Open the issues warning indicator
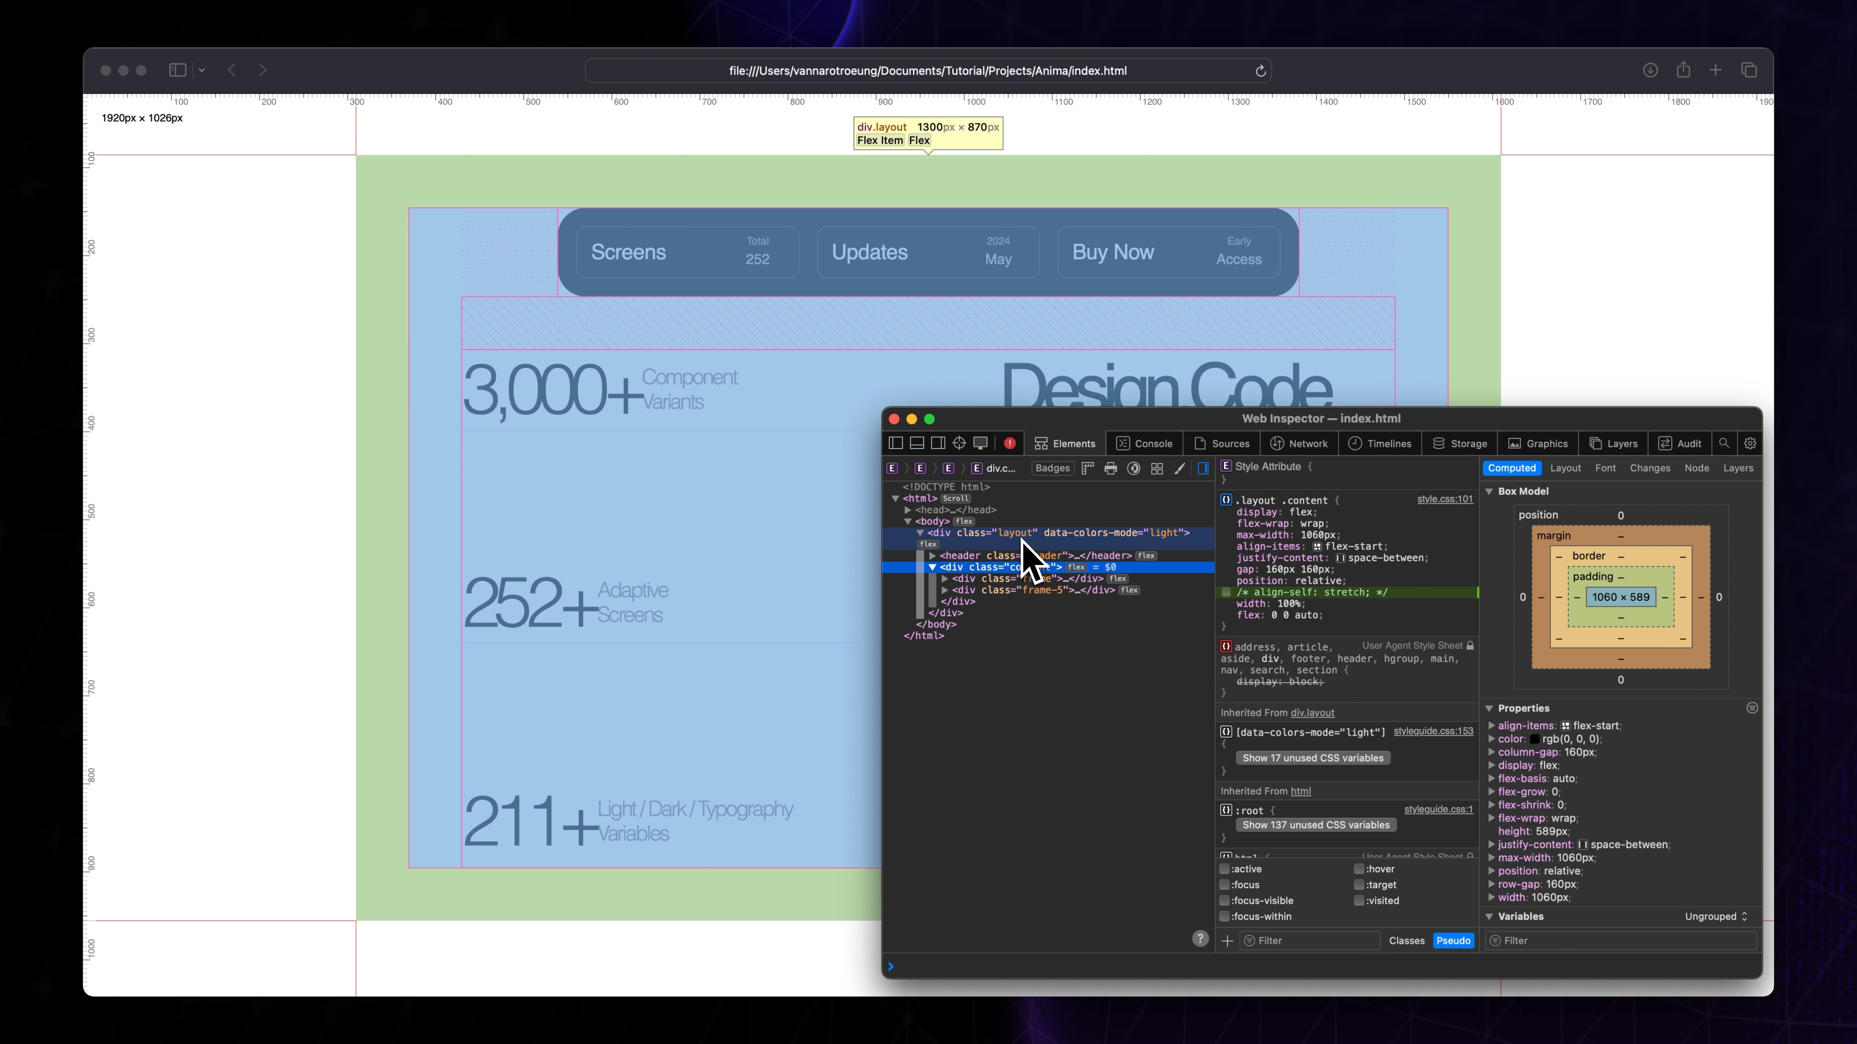 (1010, 443)
